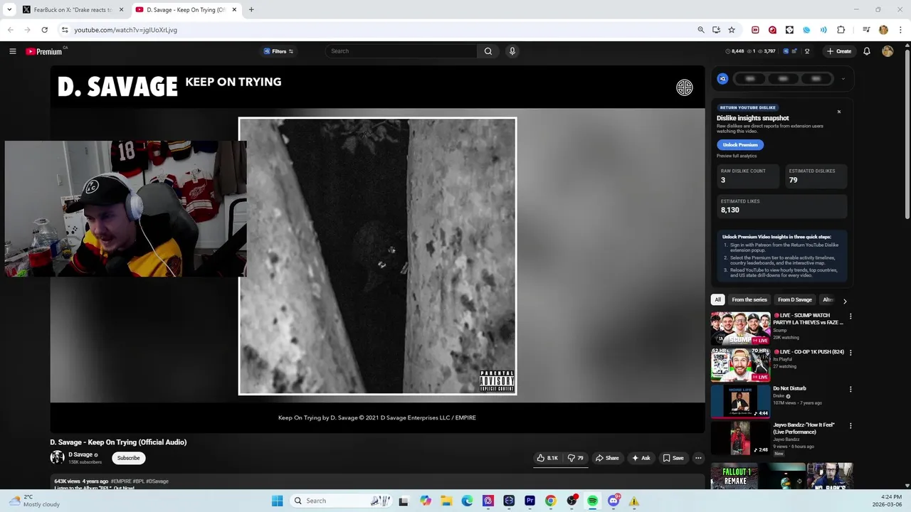
Task: Open the D Savage channel avatar
Action: 57,457
